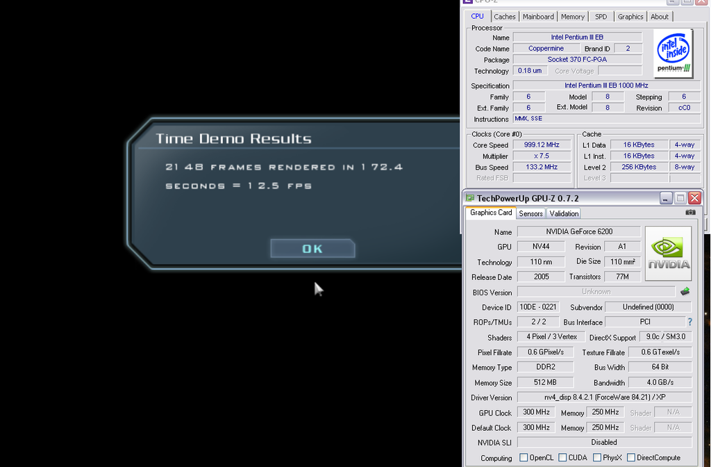The width and height of the screenshot is (711, 467).
Task: Click the Specification field Intel Pentium III EB 1000 MHz
Action: coord(607,85)
